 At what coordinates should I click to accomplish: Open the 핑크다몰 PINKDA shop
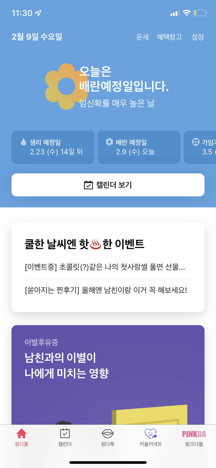(x=194, y=434)
